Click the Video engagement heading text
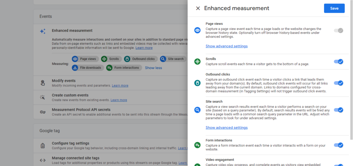Screen dimensions: 353x166 click(220, 160)
